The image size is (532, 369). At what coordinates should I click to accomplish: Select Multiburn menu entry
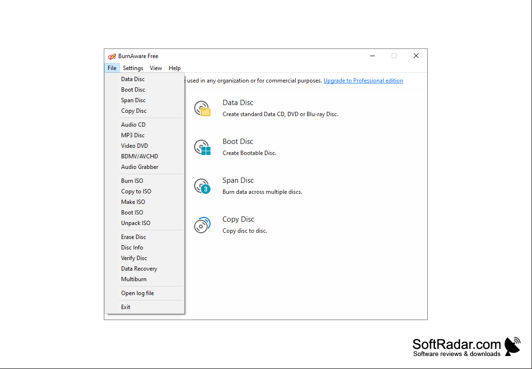145,279
